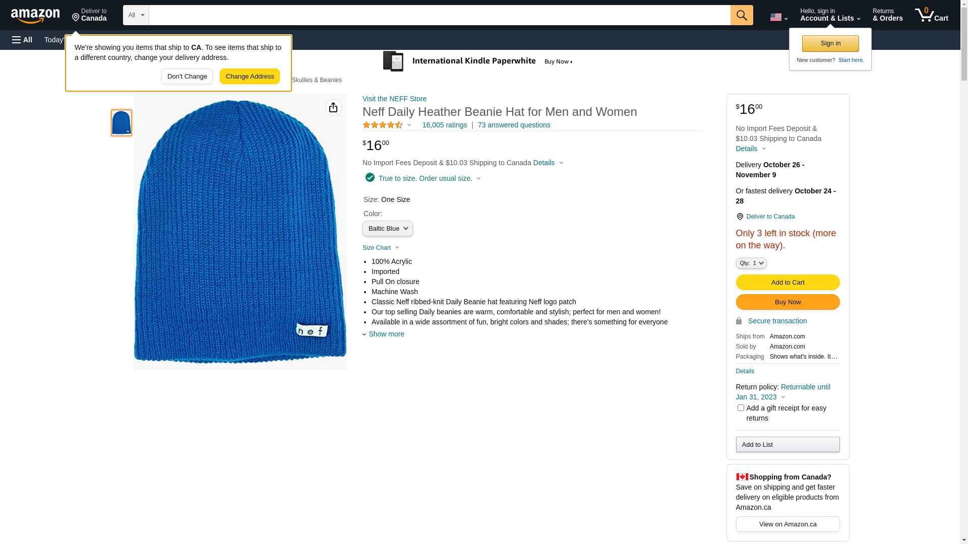Open the All search category dropdown
The height and width of the screenshot is (544, 968).
[136, 15]
